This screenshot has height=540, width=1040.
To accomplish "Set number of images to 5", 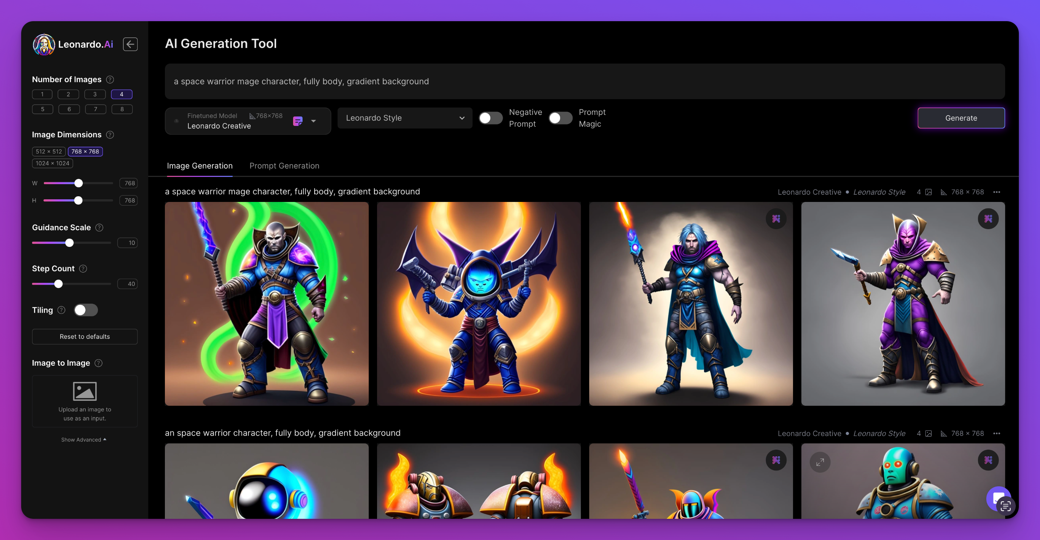I will (42, 109).
